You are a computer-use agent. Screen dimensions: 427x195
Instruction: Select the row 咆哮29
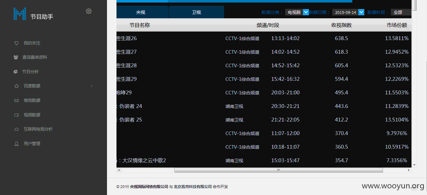[264, 92]
